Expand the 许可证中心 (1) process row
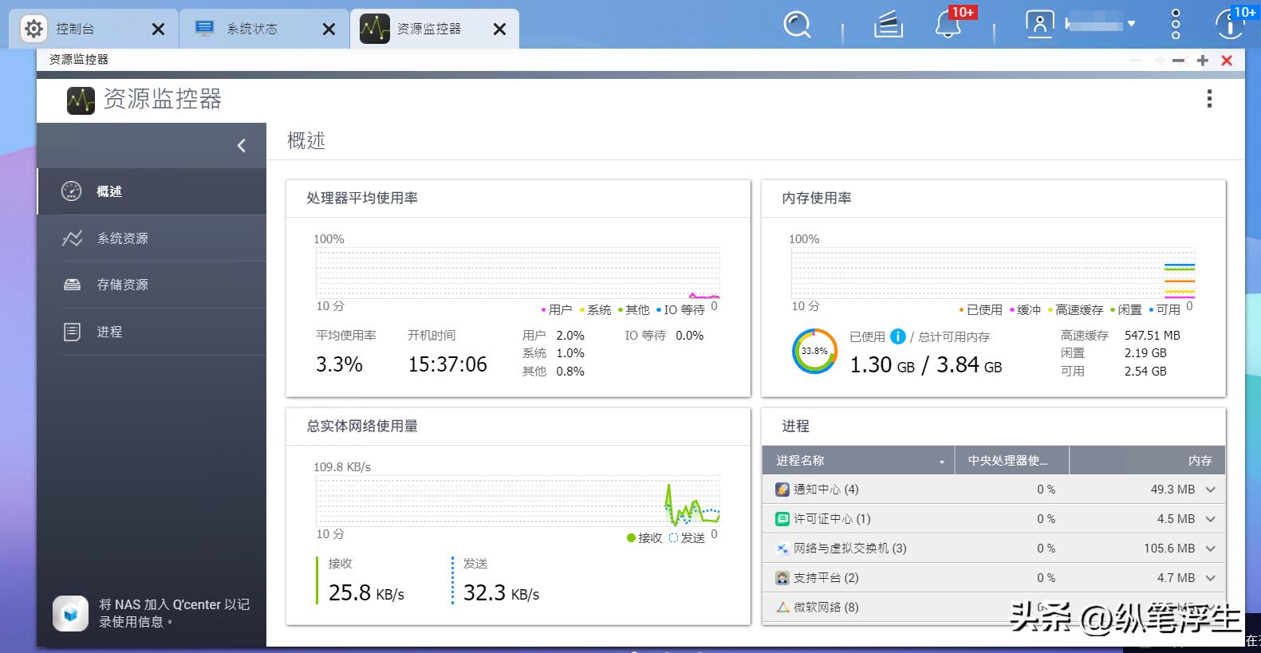Screen dimensions: 1261x653 [x=1211, y=519]
